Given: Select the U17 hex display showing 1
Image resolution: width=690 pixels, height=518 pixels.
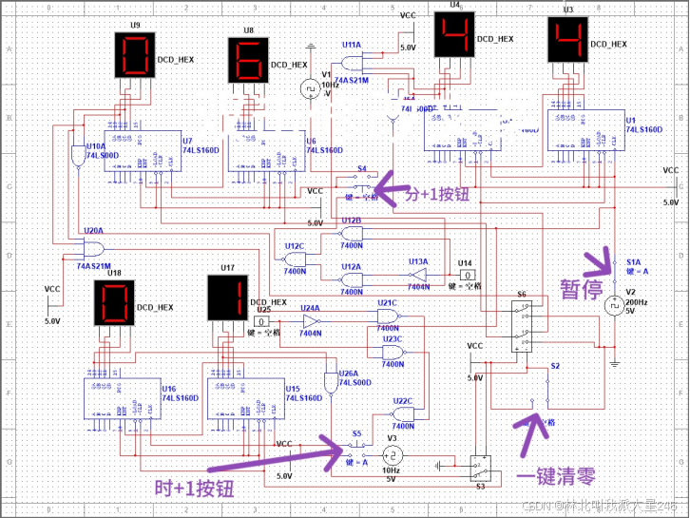Looking at the screenshot, I should point(227,297).
